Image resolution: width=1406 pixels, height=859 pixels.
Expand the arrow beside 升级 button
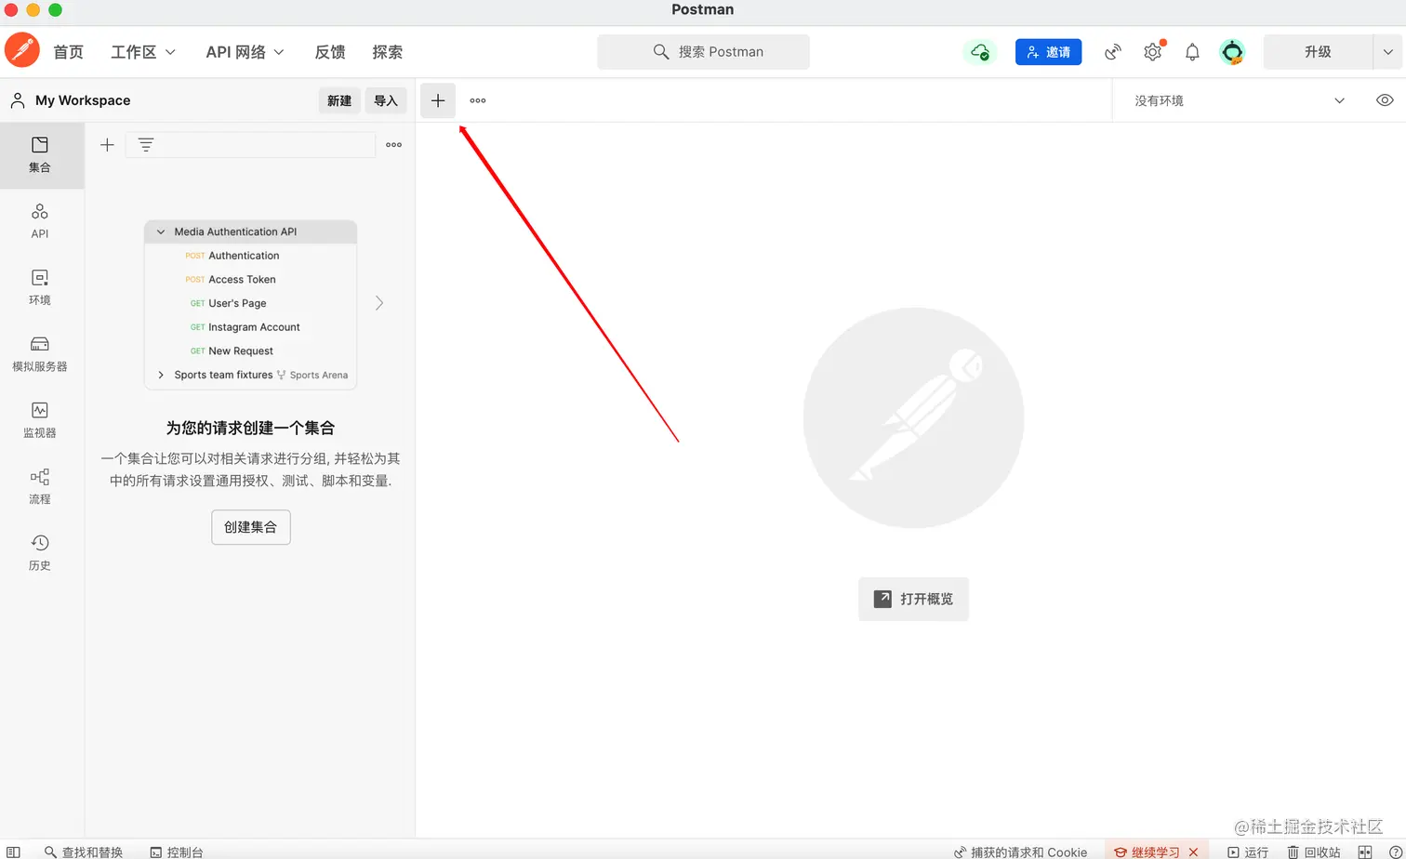1388,52
